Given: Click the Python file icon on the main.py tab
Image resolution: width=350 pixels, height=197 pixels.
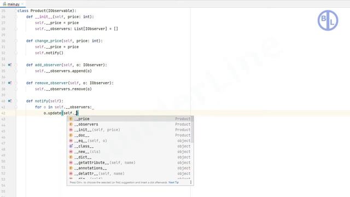Looking at the screenshot, I should (4, 4).
